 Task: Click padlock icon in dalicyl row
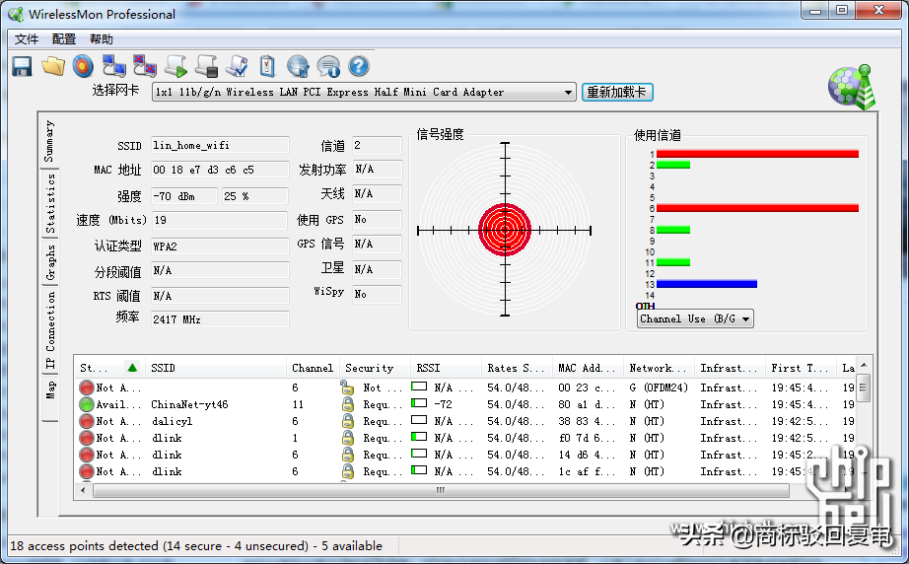pos(347,421)
